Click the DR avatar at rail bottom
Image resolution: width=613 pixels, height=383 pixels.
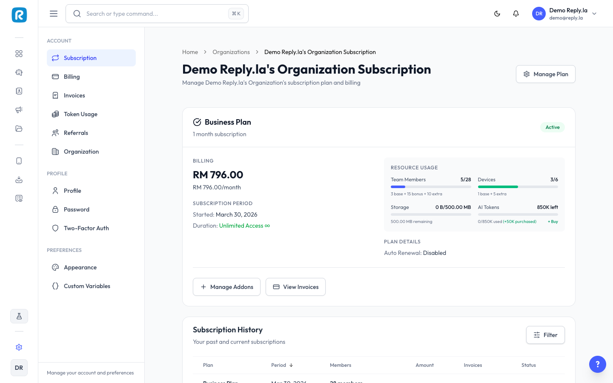pos(19,368)
